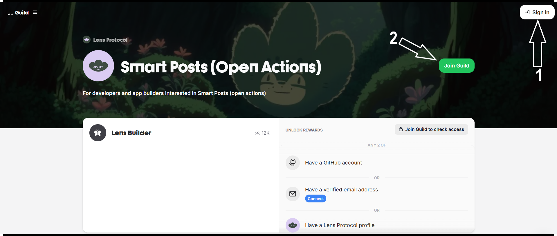Click Join Guild to check access
This screenshot has height=236, width=557.
pyautogui.click(x=431, y=129)
